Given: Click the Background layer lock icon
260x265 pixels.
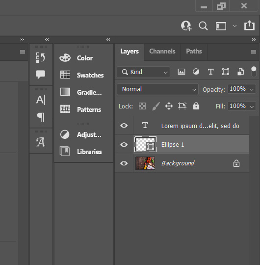Looking at the screenshot, I should coord(236,163).
